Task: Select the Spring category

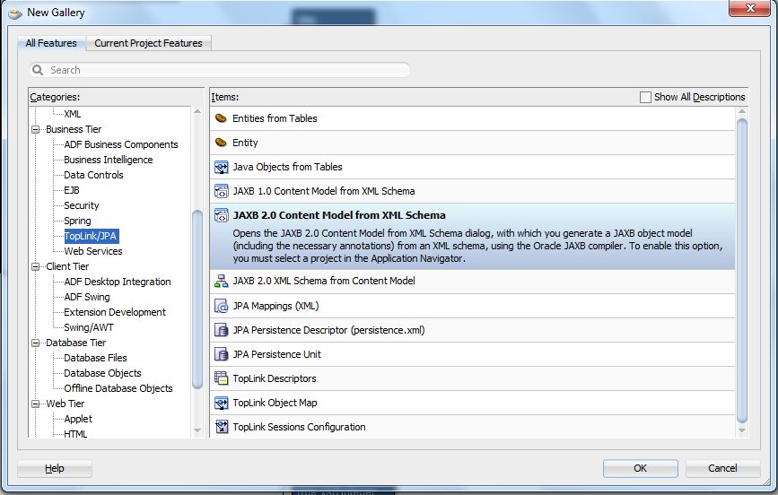Action: pyautogui.click(x=77, y=221)
